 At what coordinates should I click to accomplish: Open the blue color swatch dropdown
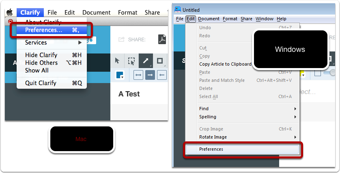point(120,75)
